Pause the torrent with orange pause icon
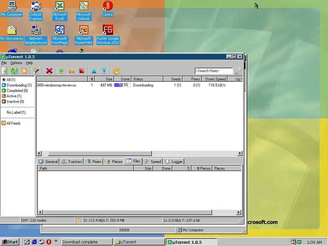This screenshot has height=246, width=328. coord(71,71)
